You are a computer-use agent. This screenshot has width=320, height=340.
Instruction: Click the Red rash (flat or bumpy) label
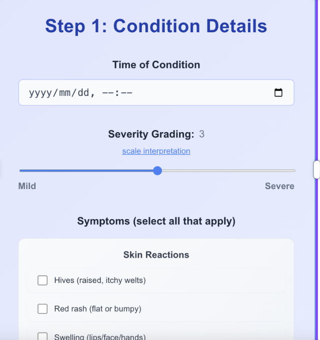tap(98, 309)
